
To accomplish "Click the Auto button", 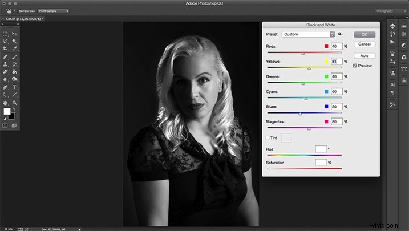I will tap(365, 56).
